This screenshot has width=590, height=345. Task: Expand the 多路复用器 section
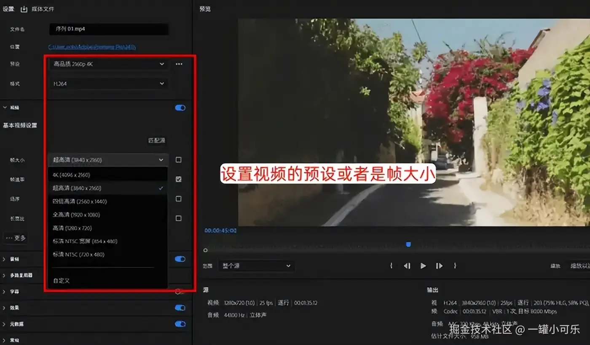(5, 275)
